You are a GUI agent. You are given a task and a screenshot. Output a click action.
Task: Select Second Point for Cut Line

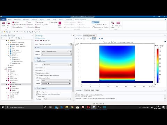[x=100, y=27]
